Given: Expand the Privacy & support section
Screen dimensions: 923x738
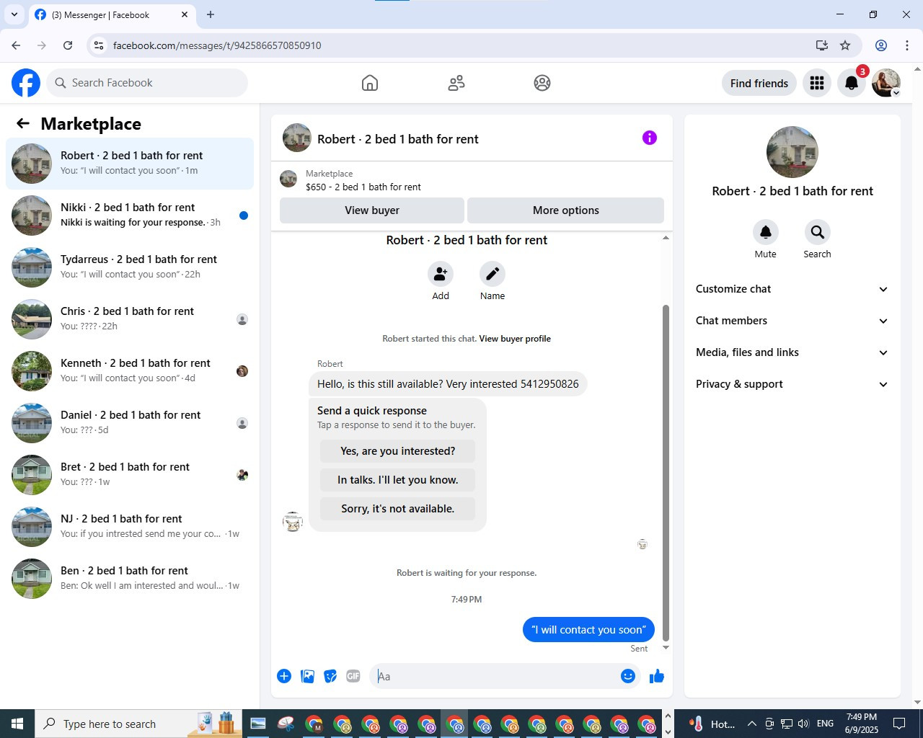Looking at the screenshot, I should pyautogui.click(x=792, y=384).
